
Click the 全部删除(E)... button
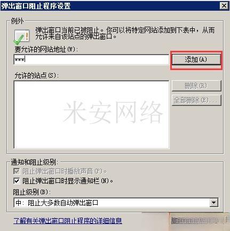pos(196,100)
